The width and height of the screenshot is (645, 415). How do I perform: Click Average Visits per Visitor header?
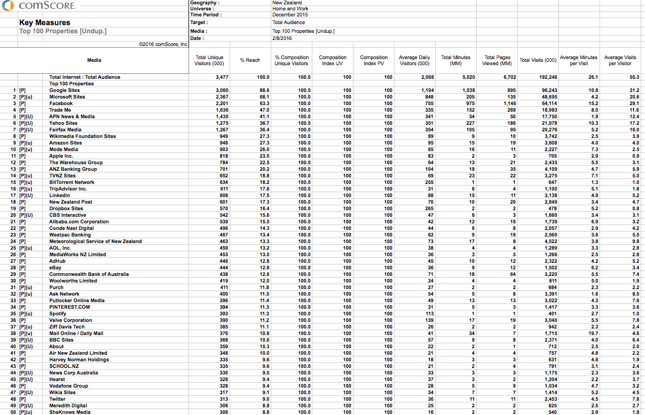[620, 60]
